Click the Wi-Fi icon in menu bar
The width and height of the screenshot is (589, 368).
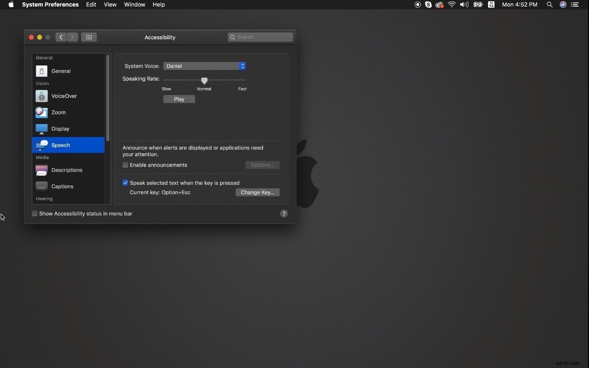click(452, 4)
